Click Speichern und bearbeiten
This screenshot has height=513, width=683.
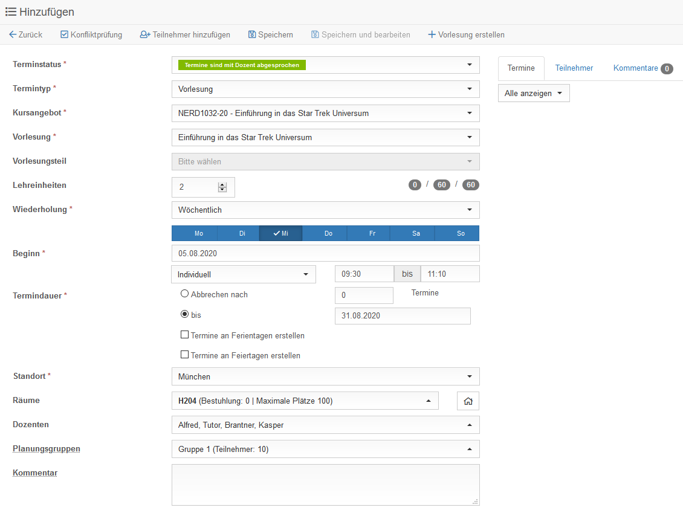pyautogui.click(x=361, y=34)
